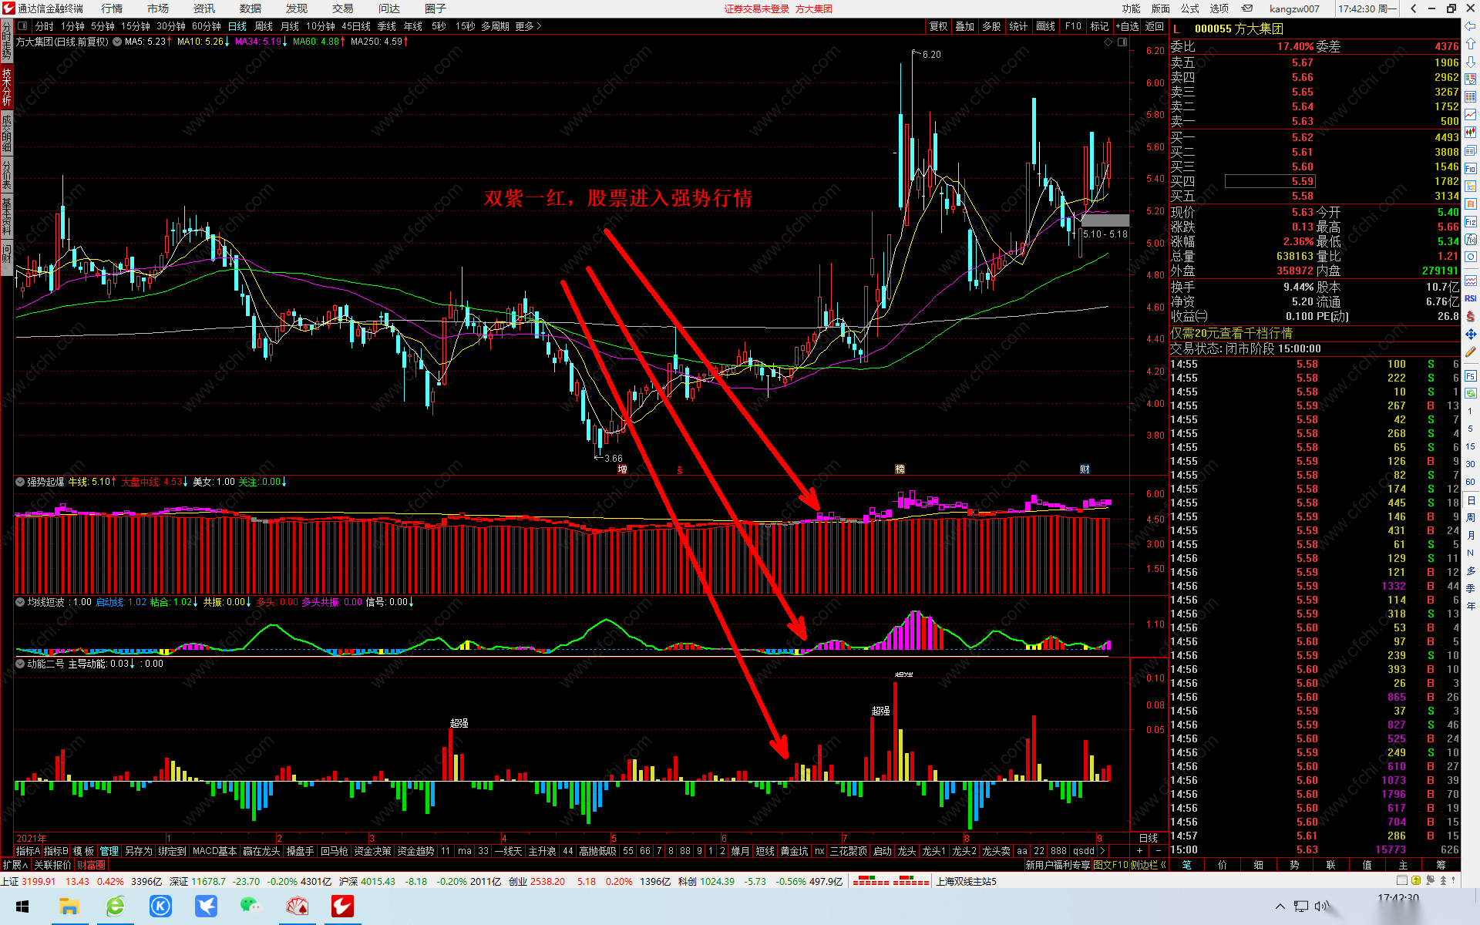
Task: Click the +自选 button
Action: click(1127, 26)
